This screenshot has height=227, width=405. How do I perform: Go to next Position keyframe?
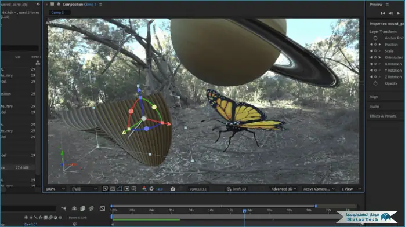tap(379, 45)
